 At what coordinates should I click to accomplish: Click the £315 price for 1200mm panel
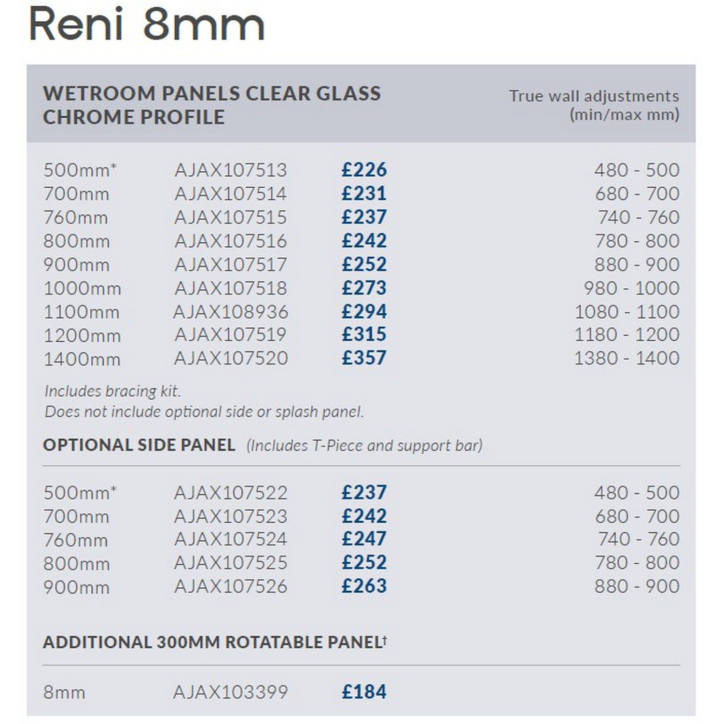(x=364, y=334)
